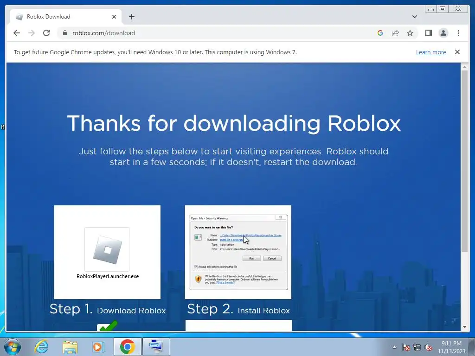The image size is (475, 356).
Task: Open the Learn more link
Action: click(431, 52)
